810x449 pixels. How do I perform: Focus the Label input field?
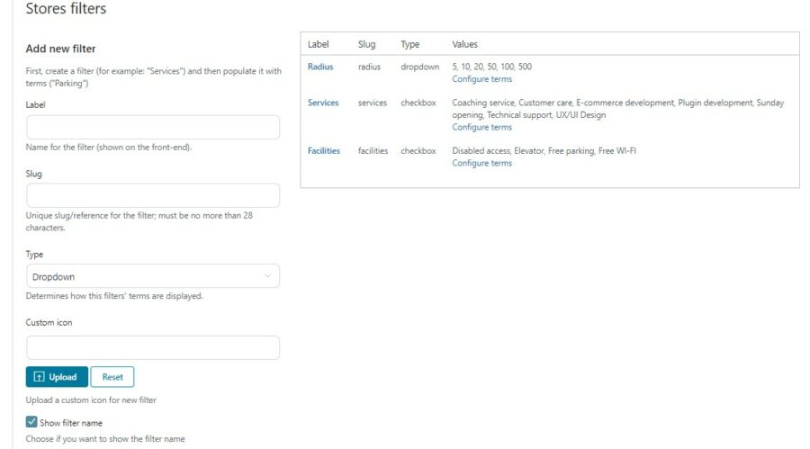click(x=153, y=127)
